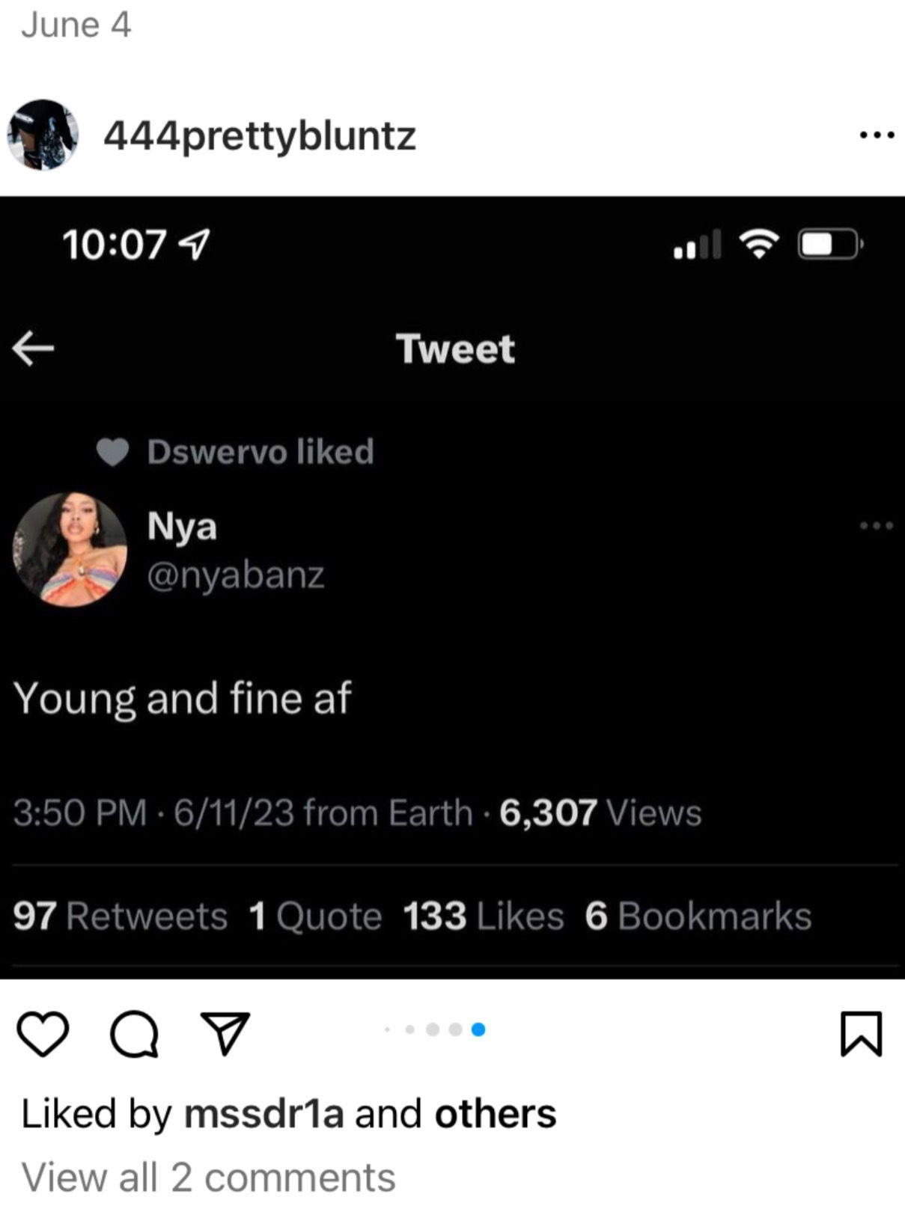905x1206 pixels.
Task: Open the @nyabanz handle
Action: click(x=236, y=575)
